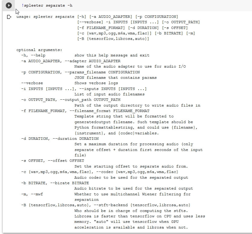Click 'List of input audio filenames' description
The image size is (252, 234).
coord(110,94)
